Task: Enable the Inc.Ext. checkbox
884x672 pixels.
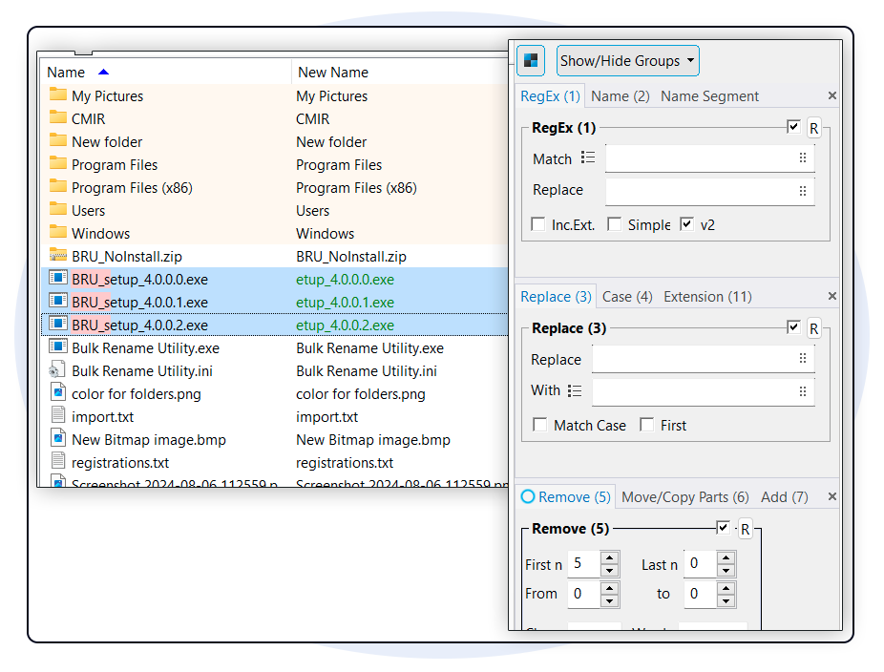Action: click(x=539, y=225)
